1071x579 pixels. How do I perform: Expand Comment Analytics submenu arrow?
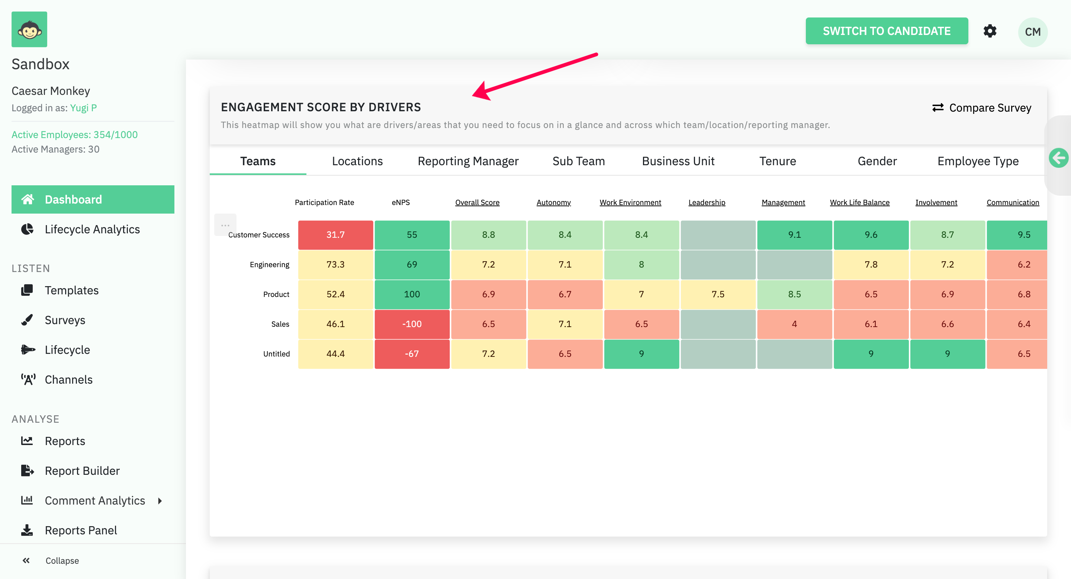point(160,500)
